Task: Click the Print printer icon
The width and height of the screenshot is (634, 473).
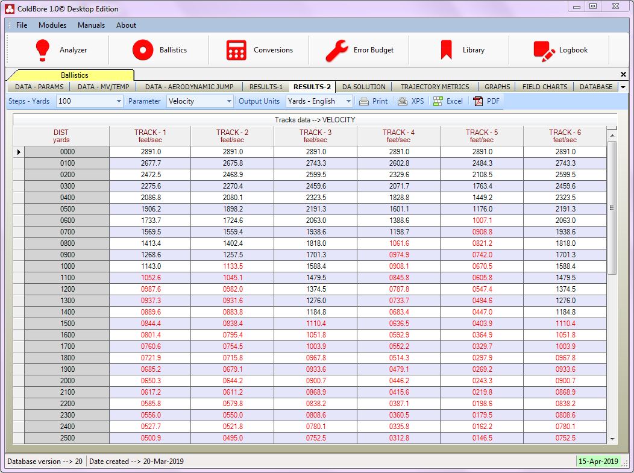Action: [x=364, y=101]
